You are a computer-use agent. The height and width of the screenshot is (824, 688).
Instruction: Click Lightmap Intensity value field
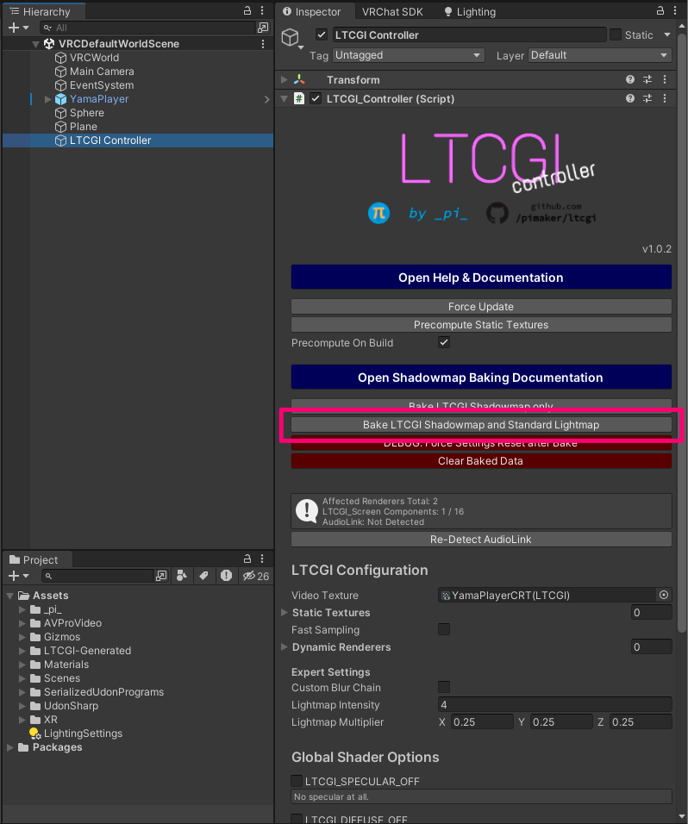coord(554,705)
